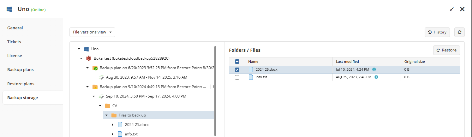Viewport: 472px width, 137px height.
Task: Uncheck the 2024-25.docx file checkbox
Action: tap(237, 69)
